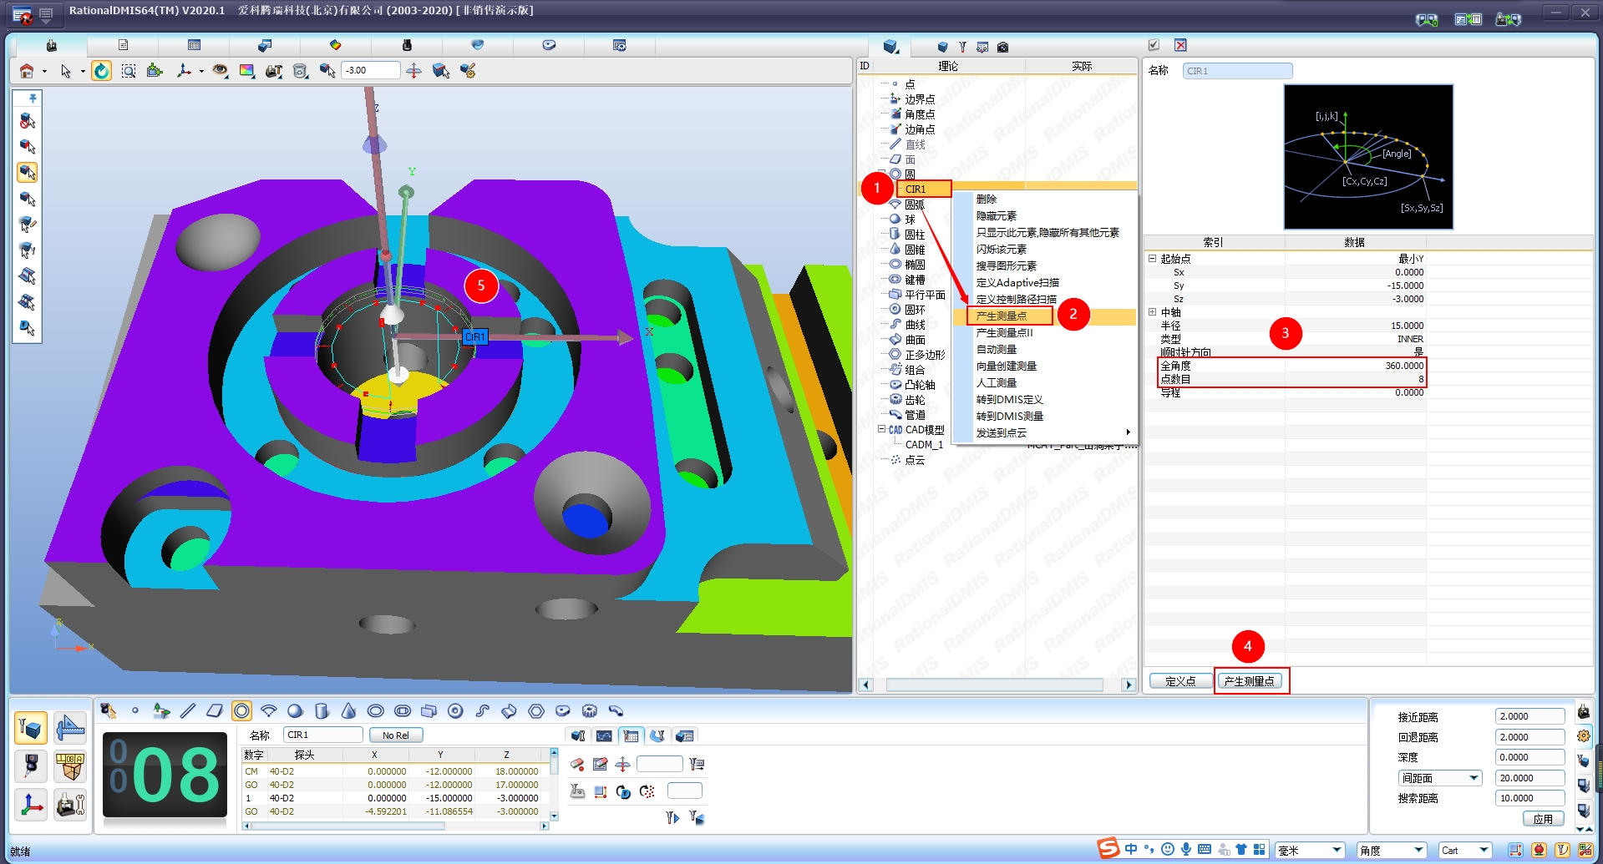Select the 圆柱 feature tree item
1603x864 pixels.
(x=915, y=235)
